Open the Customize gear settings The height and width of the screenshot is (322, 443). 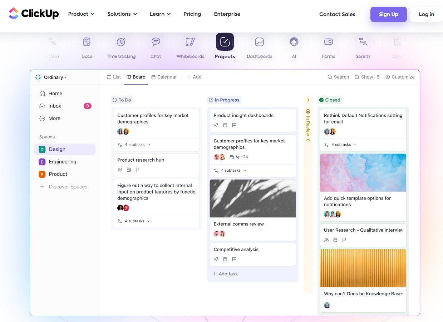click(388, 77)
